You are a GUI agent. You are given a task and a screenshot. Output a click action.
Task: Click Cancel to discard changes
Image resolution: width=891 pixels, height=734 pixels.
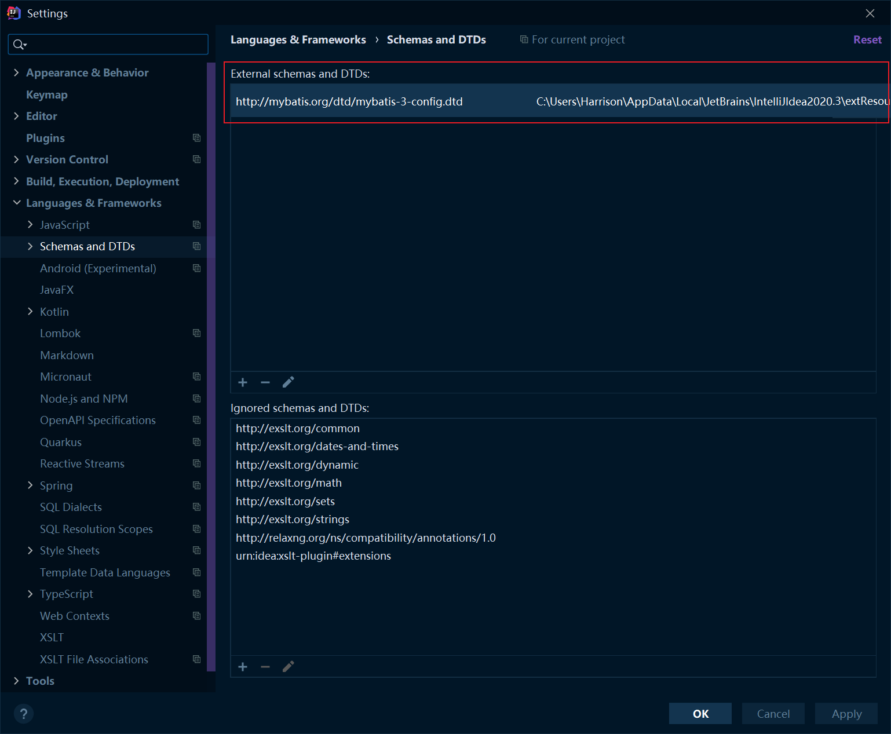click(773, 714)
